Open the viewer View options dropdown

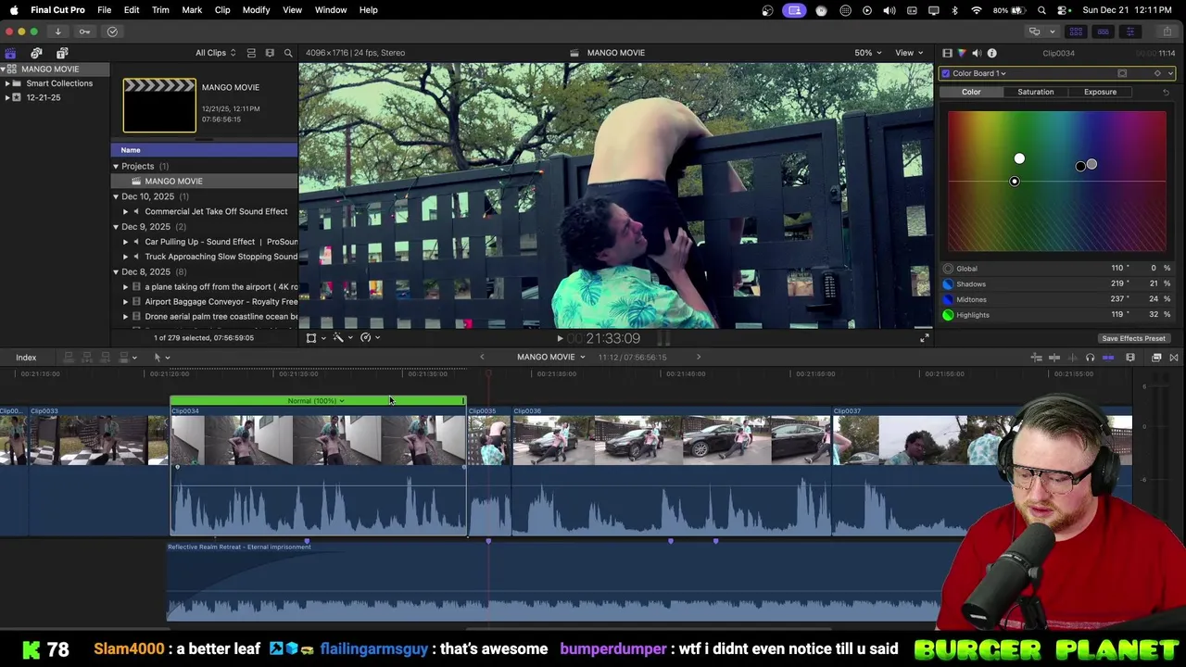point(909,53)
